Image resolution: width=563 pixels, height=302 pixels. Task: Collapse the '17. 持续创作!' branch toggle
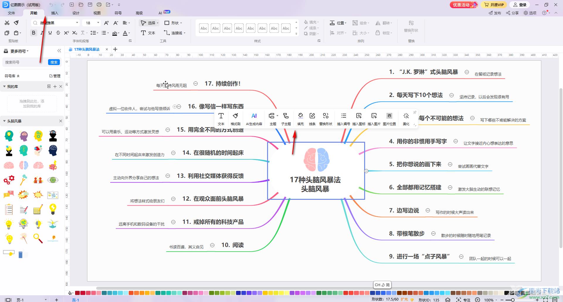click(196, 83)
